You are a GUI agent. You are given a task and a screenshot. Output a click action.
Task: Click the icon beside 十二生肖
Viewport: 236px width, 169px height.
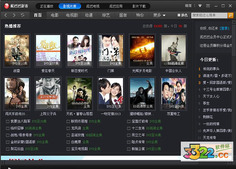(129, 128)
